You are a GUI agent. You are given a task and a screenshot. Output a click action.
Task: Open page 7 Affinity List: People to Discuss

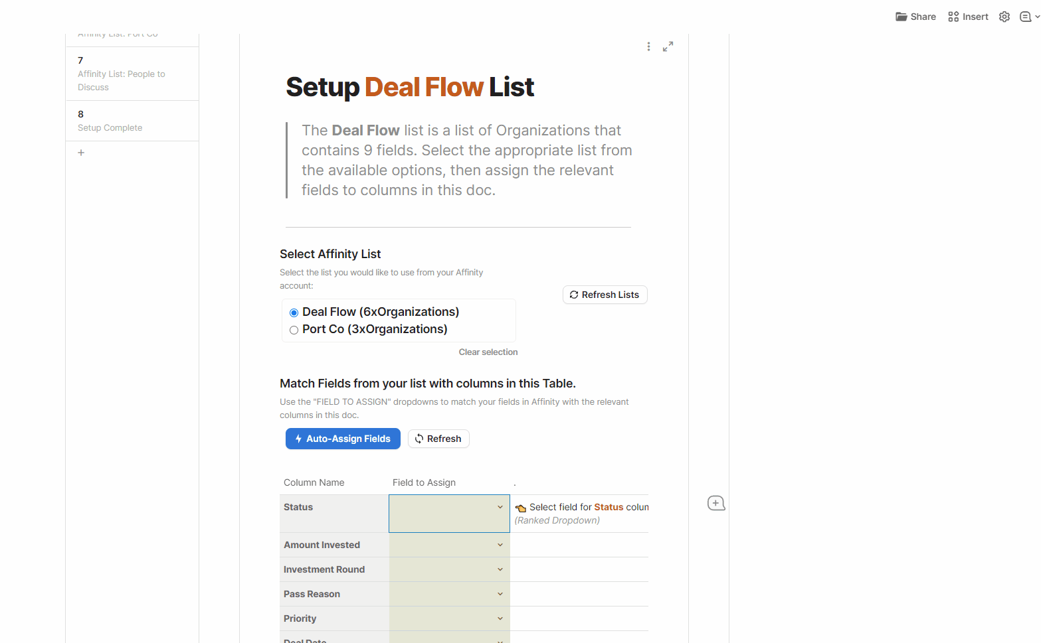[132, 74]
